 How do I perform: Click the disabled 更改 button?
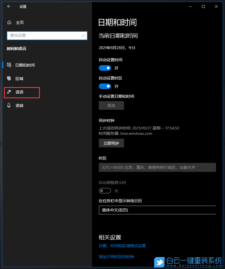[x=111, y=105]
